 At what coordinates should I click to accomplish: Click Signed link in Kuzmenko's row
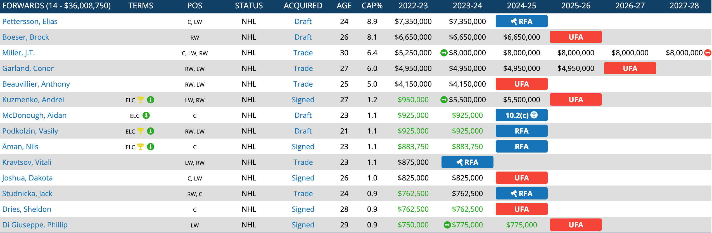(303, 100)
